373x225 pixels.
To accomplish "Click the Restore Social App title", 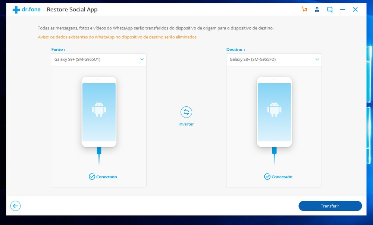I will click(x=72, y=9).
